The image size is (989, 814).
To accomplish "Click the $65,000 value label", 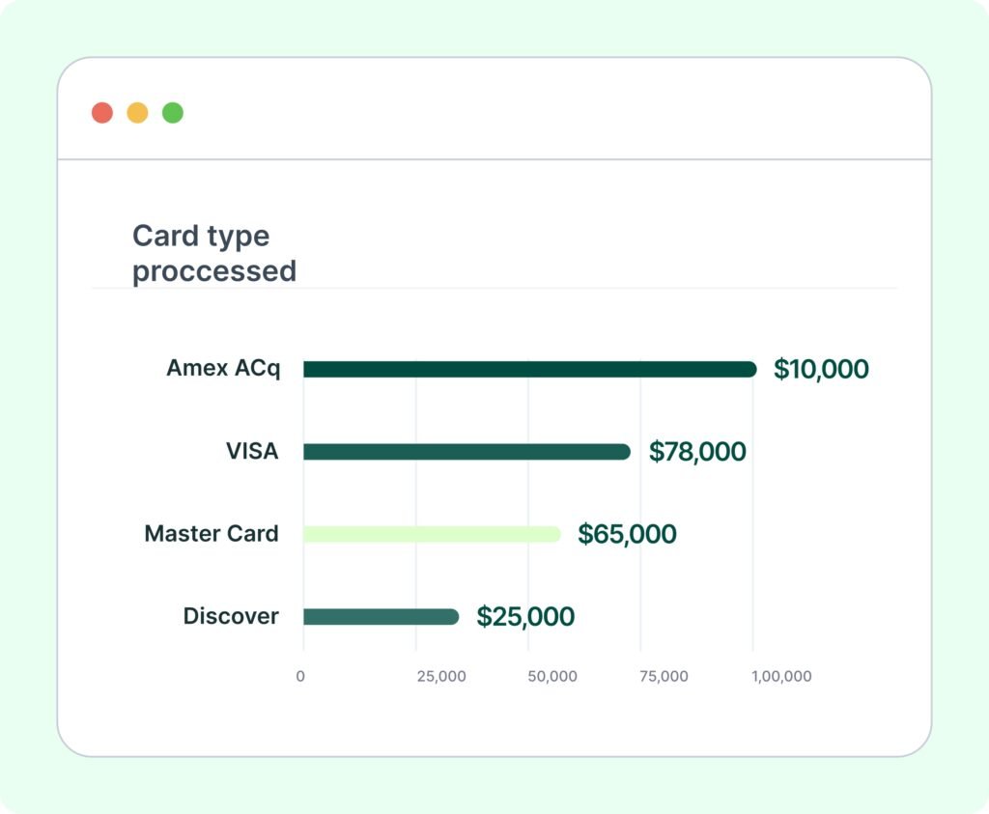I will [x=627, y=534].
